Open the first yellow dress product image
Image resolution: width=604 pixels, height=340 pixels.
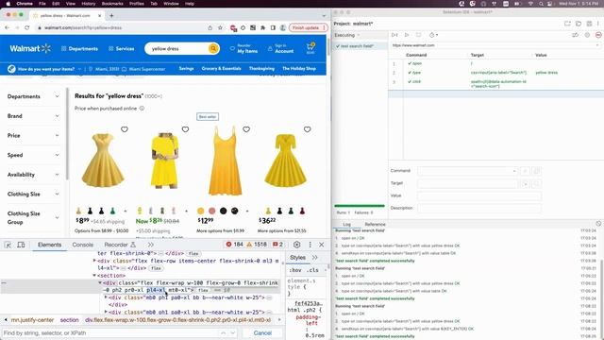103,160
